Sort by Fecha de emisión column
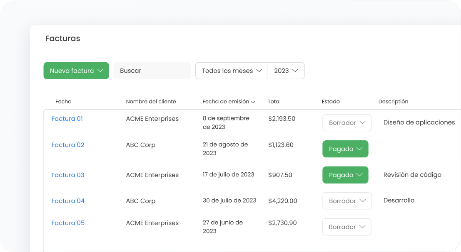Image resolution: width=461 pixels, height=252 pixels. pos(229,101)
